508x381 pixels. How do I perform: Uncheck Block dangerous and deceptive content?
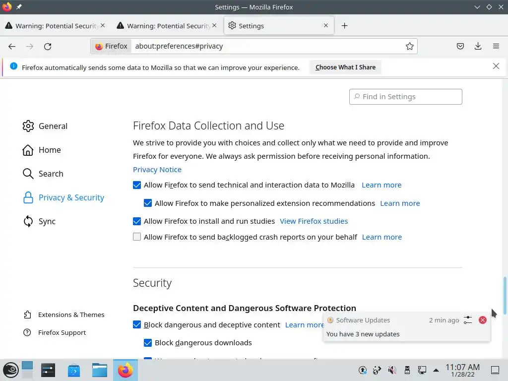coord(137,325)
